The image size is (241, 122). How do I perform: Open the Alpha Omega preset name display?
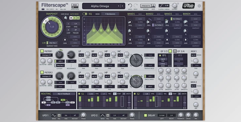[x=100, y=6]
